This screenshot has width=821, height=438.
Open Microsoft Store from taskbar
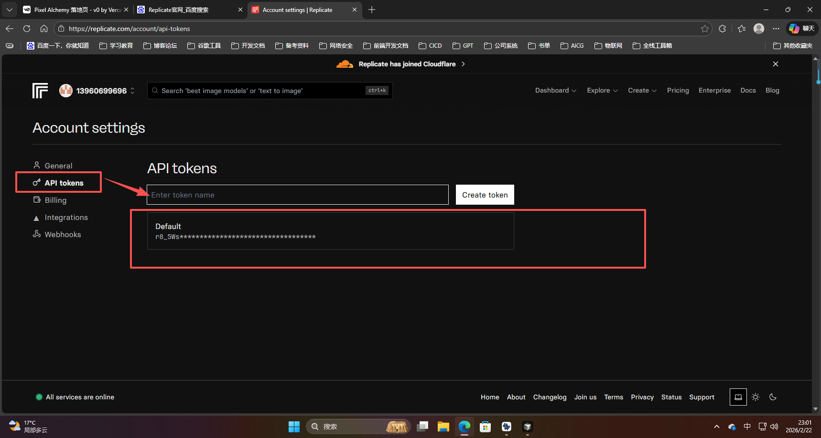pyautogui.click(x=485, y=427)
